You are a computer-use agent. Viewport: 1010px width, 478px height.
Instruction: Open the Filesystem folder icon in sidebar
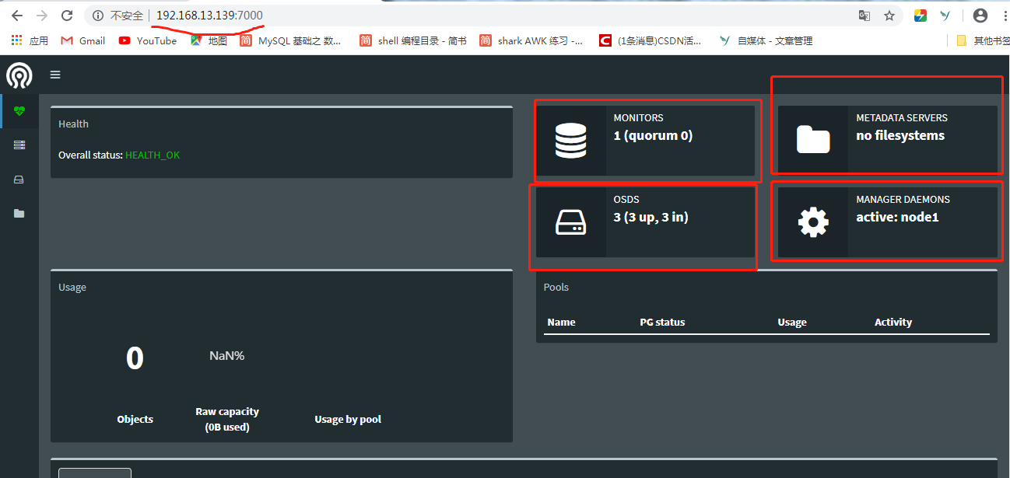(19, 213)
